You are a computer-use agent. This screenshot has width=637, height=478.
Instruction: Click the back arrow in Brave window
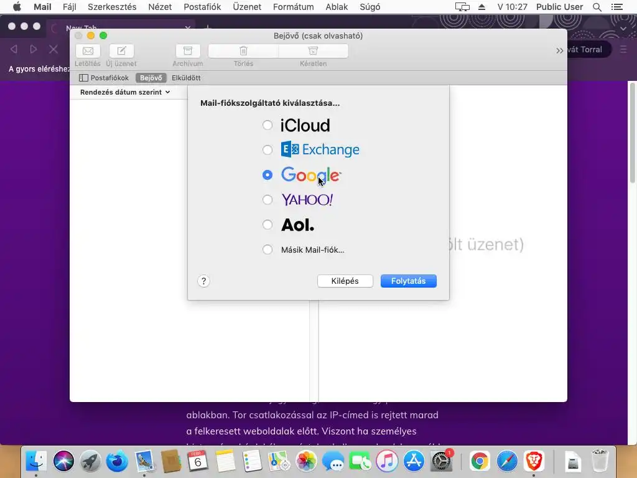14,49
